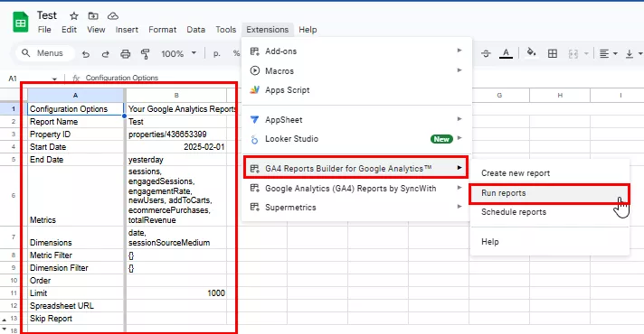Open the name box dropdown arrow
Screen dimensions: 644x334
(x=54, y=79)
